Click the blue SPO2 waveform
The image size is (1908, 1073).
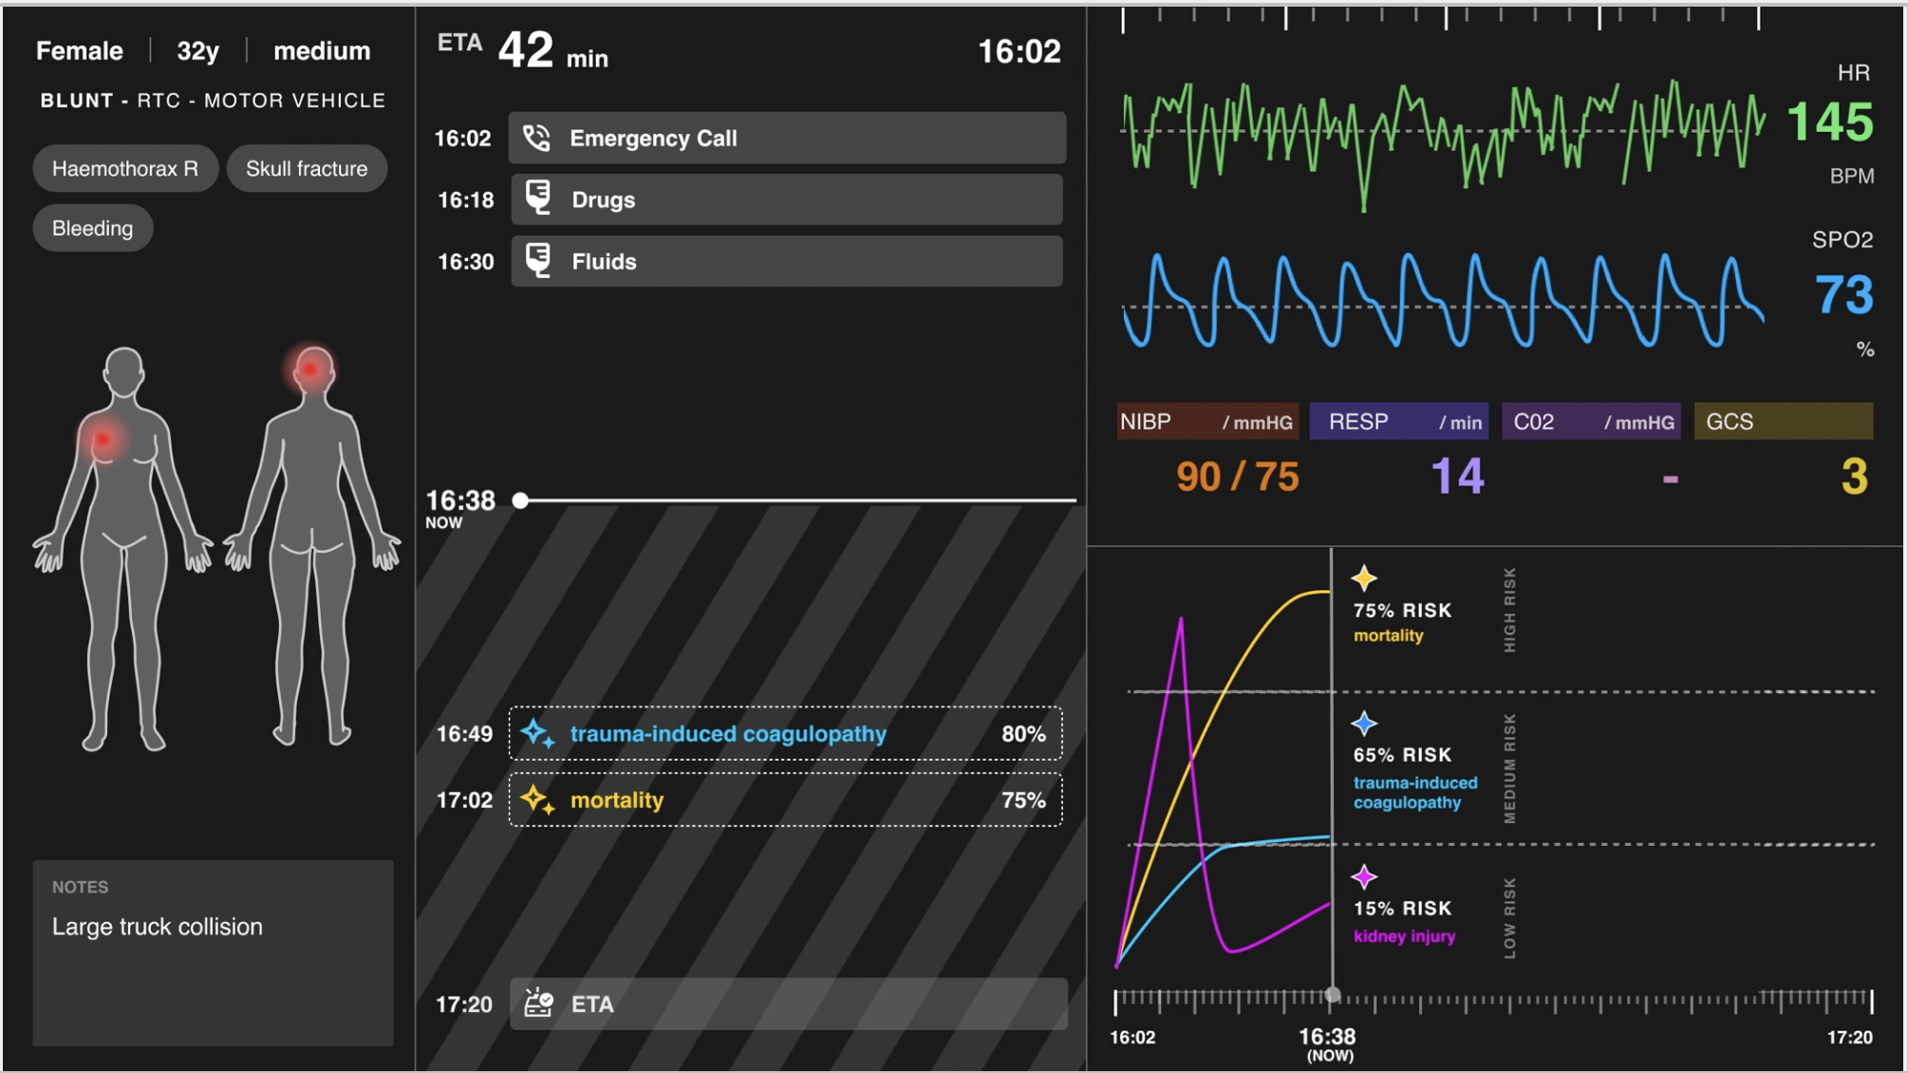1443,299
